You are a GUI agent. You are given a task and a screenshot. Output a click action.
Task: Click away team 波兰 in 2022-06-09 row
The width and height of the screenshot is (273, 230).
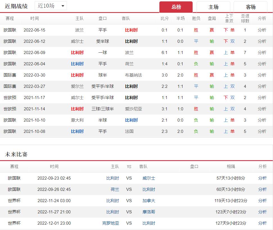(x=129, y=52)
